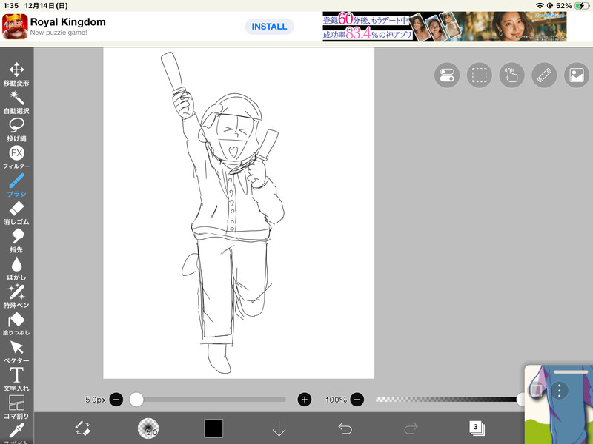This screenshot has width=593, height=444.
Task: Select the 塗りつぶし bucket fill tool
Action: pyautogui.click(x=16, y=324)
